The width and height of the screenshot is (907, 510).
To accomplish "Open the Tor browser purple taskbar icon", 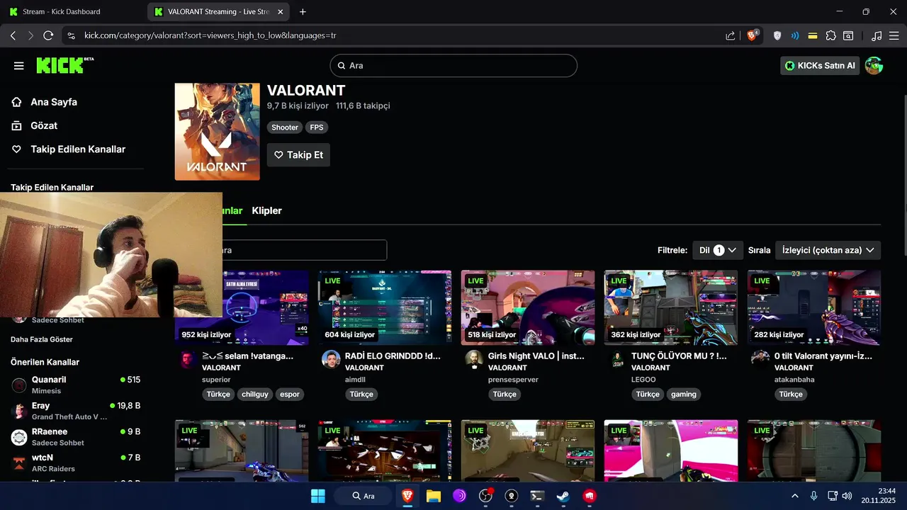I will click(459, 496).
